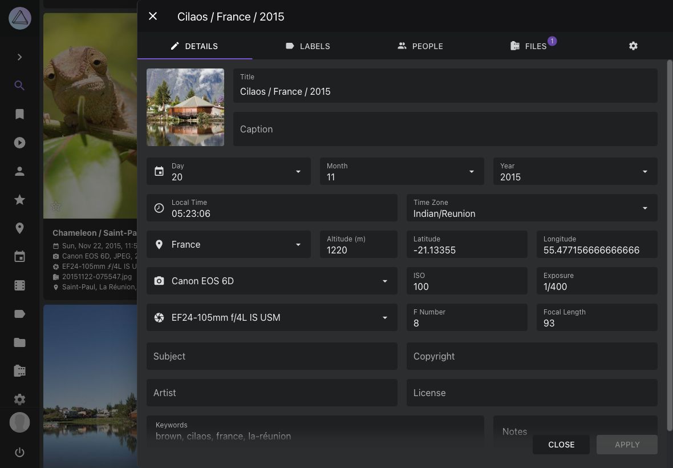Open the Labels tag icon in sidebar
The width and height of the screenshot is (673, 468).
pyautogui.click(x=19, y=314)
